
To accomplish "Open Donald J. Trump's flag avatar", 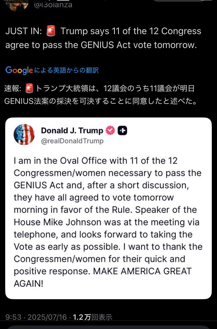I will click(24, 135).
